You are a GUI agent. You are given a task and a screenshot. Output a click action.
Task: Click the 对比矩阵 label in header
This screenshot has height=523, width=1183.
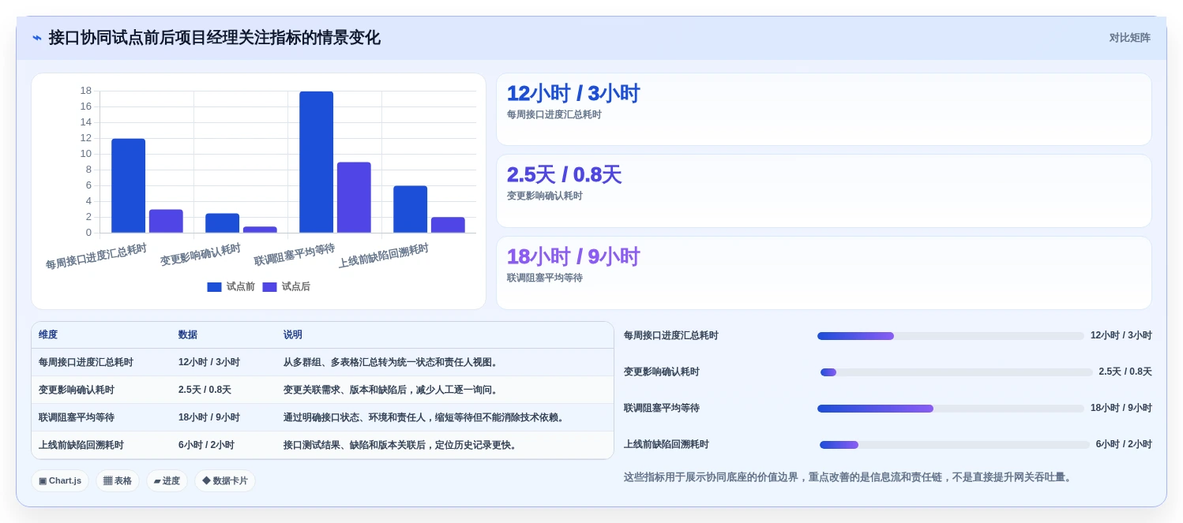click(x=1129, y=38)
